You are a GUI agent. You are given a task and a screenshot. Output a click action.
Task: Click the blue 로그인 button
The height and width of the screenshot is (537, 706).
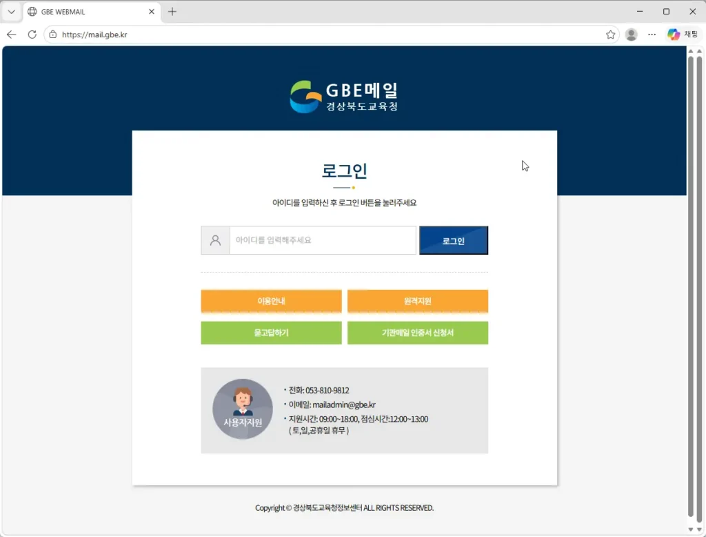tap(454, 240)
